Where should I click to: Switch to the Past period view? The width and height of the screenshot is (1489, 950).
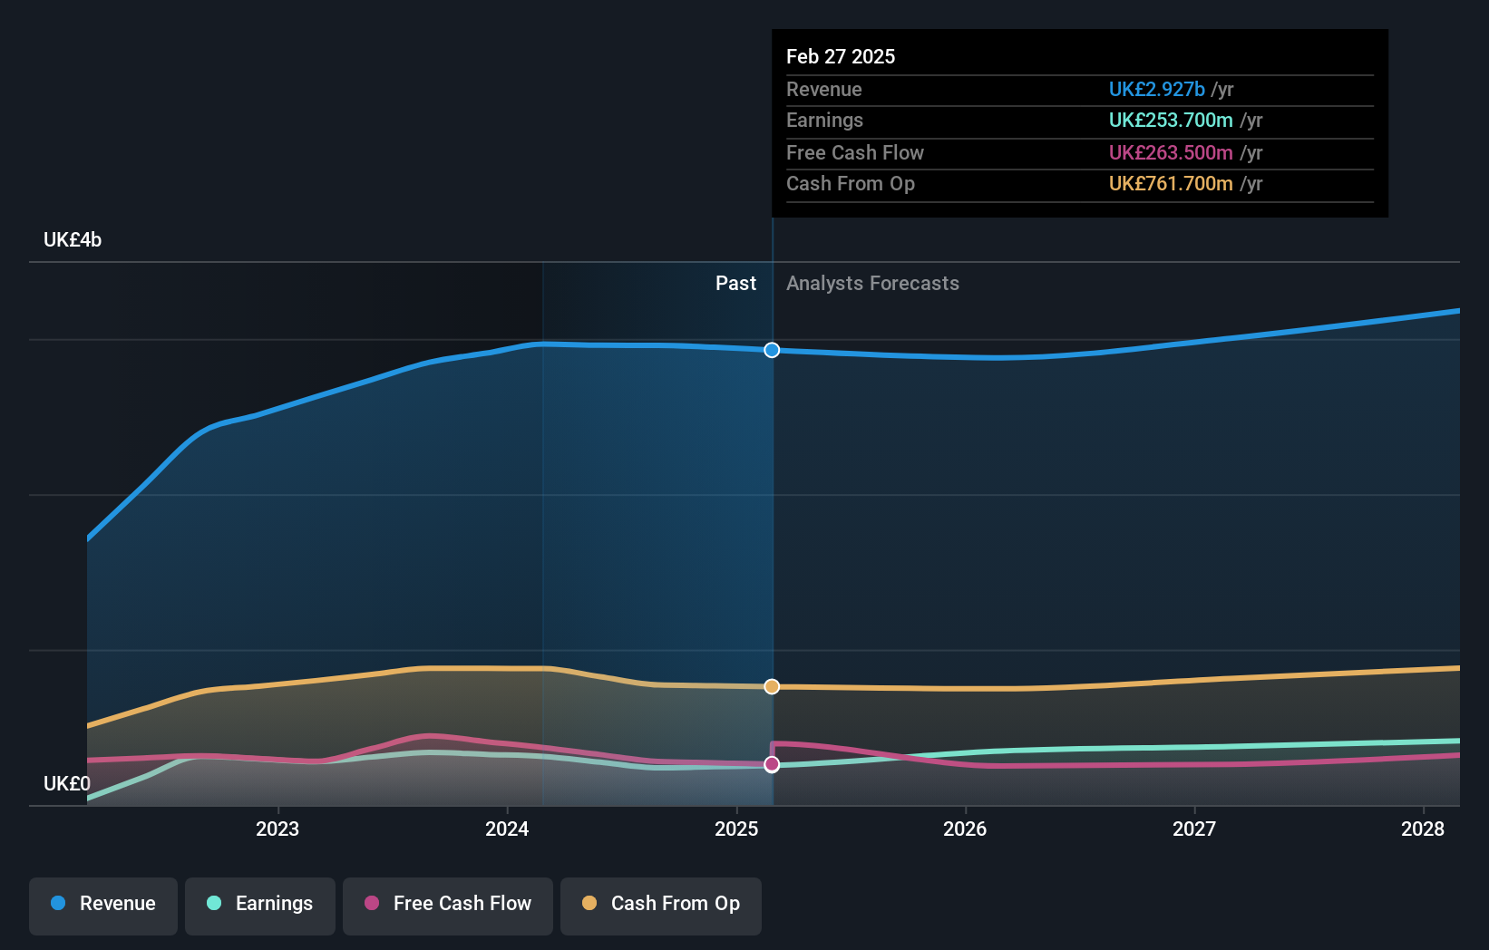coord(735,284)
